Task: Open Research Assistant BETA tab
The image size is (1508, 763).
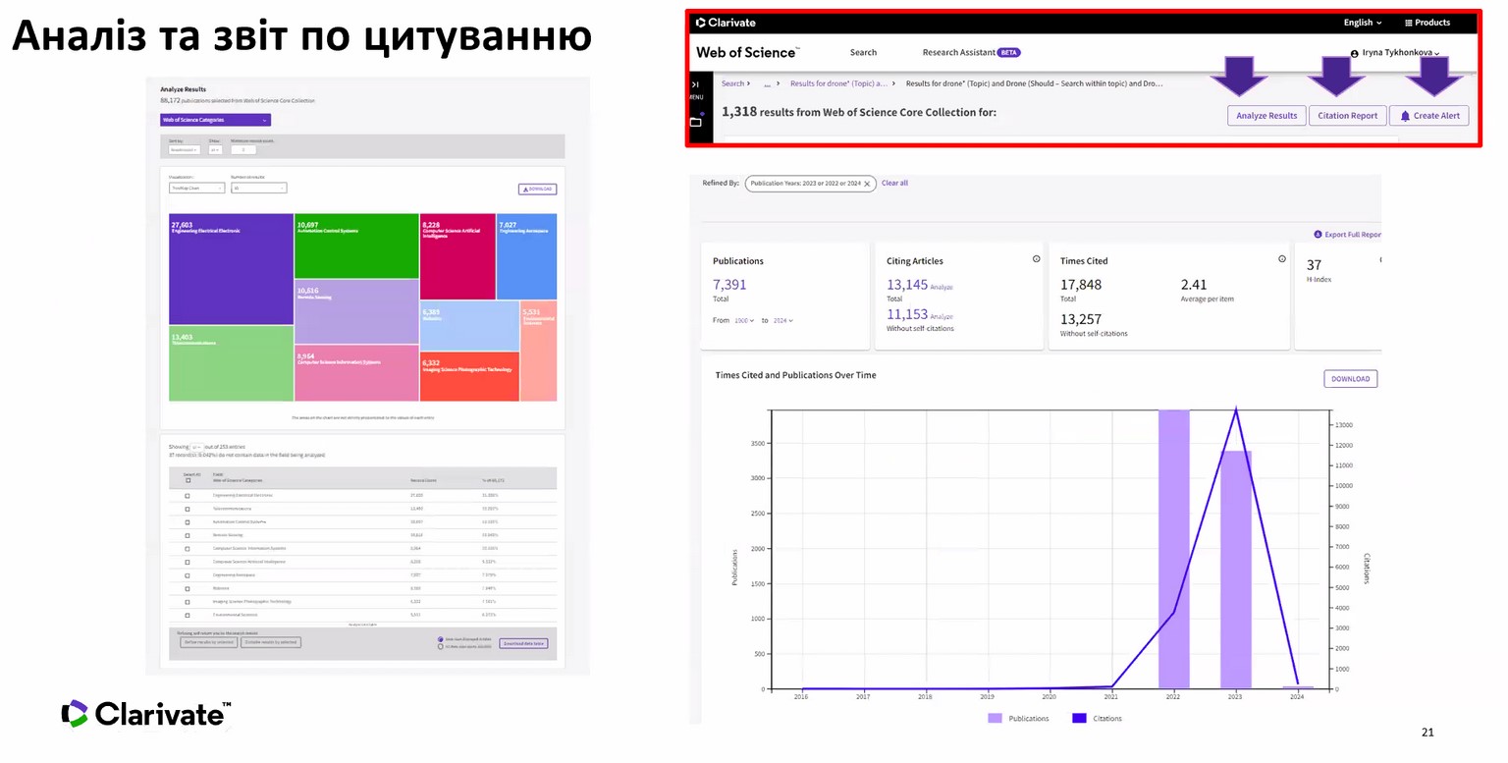Action: click(970, 53)
